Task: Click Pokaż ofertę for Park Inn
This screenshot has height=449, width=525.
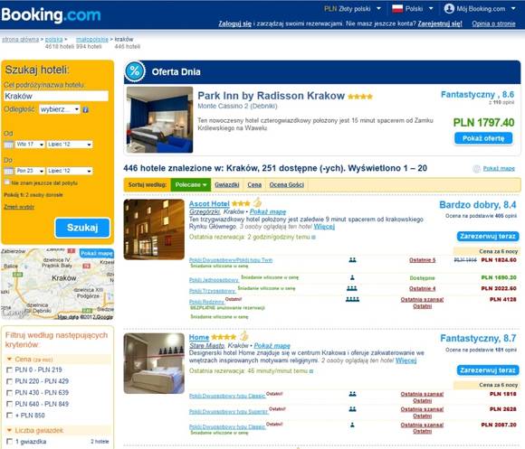Action: click(483, 138)
